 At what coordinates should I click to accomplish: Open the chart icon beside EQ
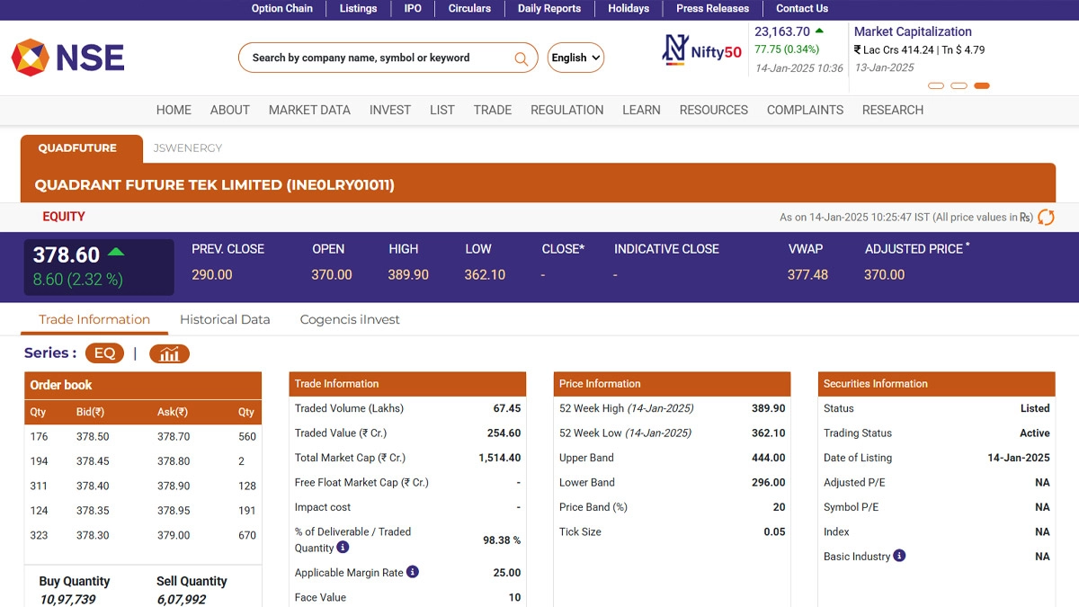pyautogui.click(x=169, y=353)
